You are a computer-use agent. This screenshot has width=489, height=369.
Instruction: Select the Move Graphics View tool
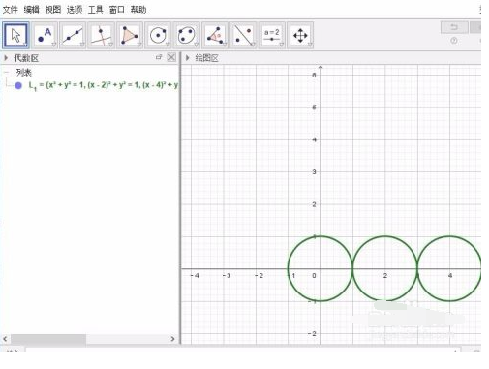tap(300, 35)
